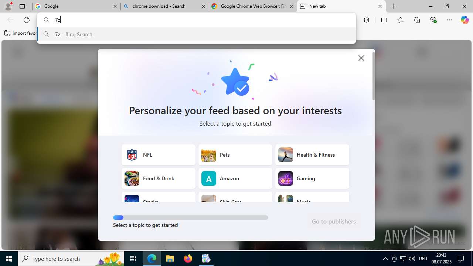The image size is (473, 266).
Task: Show hidden system tray icons
Action: (x=385, y=259)
